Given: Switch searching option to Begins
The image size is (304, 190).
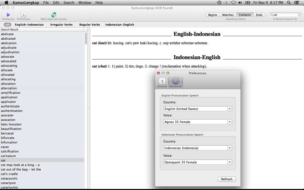Looking at the screenshot, I should click(212, 15).
